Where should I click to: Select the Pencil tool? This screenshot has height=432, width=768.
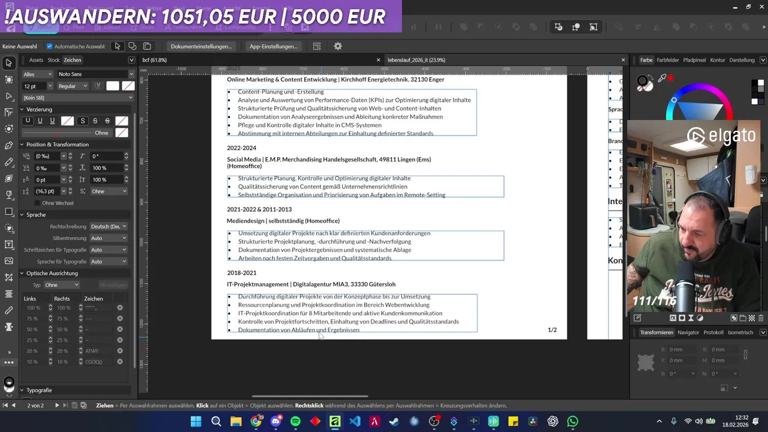coord(8,162)
